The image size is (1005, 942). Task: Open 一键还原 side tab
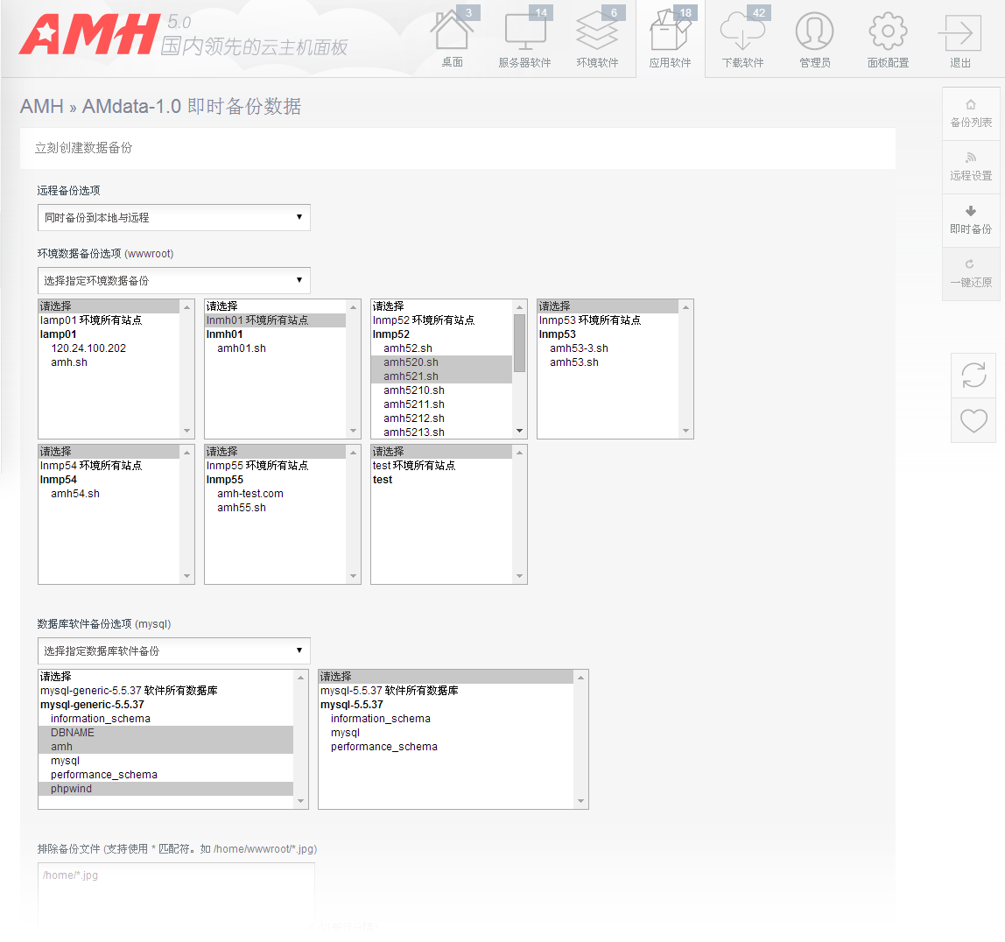point(971,274)
